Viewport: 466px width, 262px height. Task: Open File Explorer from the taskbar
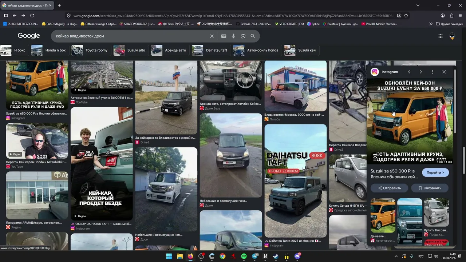click(x=180, y=256)
